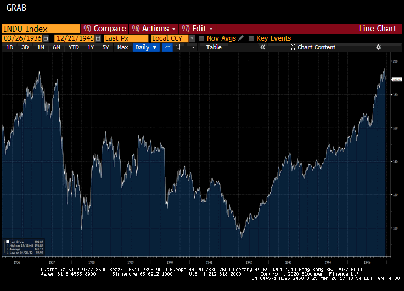Open the end date calendar picker
This screenshot has width=404, height=291.
click(x=98, y=38)
